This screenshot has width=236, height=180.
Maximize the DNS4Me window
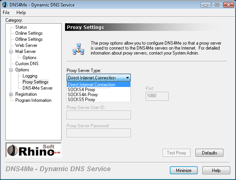point(217,5)
